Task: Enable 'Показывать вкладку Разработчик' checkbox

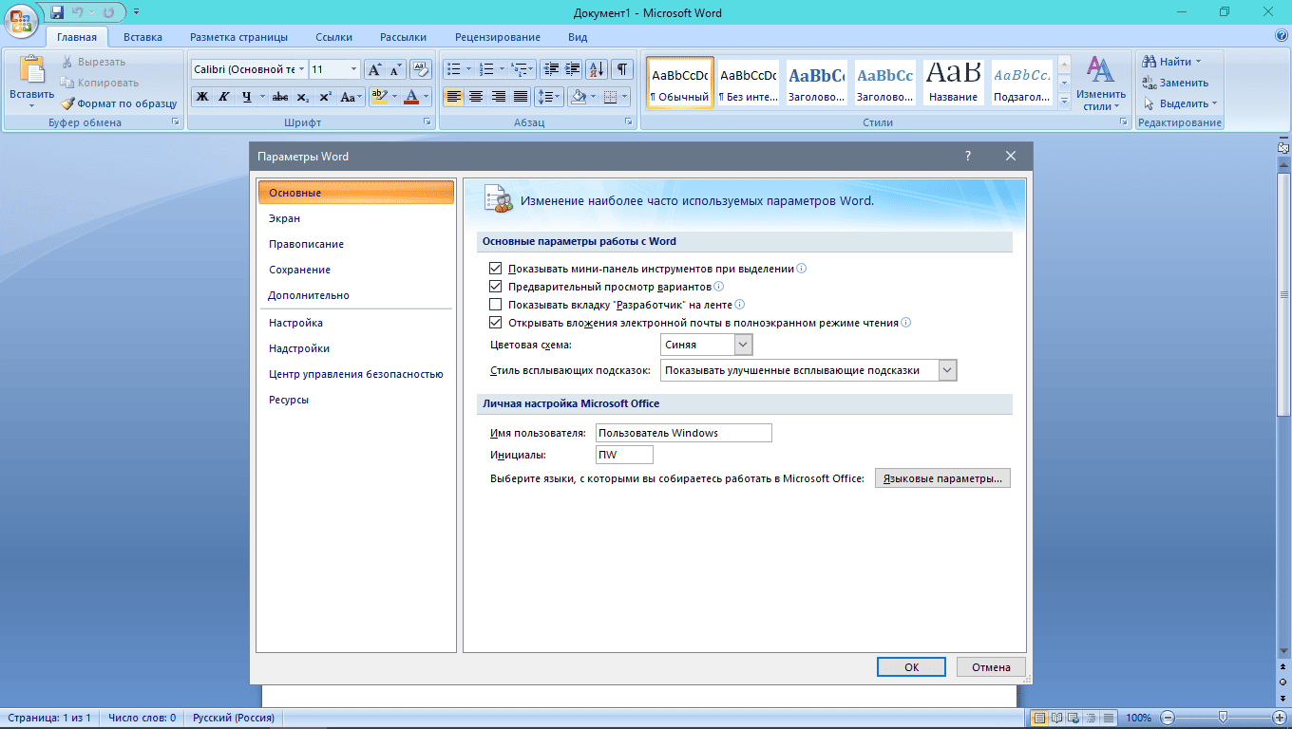Action: pos(495,305)
